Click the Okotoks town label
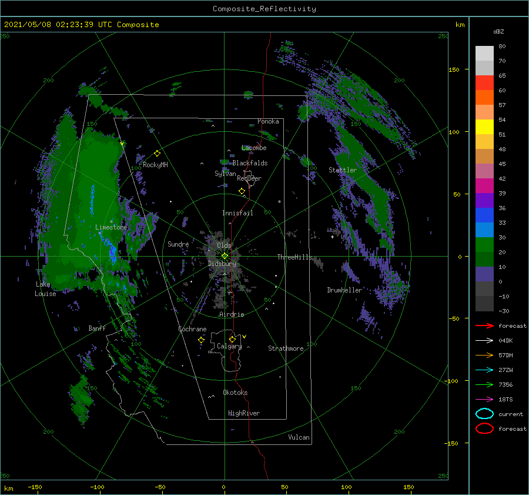 [235, 393]
